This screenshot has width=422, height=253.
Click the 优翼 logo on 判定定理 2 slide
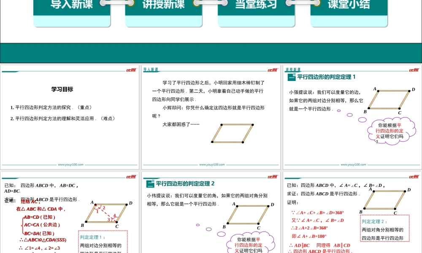273,177
